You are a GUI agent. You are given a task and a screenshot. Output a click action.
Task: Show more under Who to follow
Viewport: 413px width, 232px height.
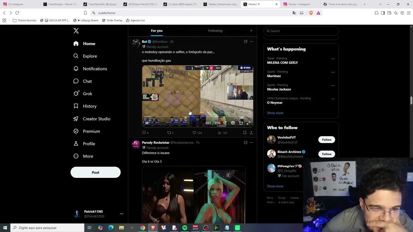click(275, 186)
